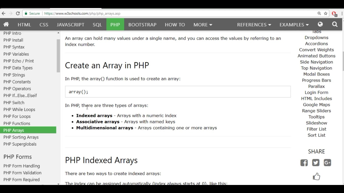The height and width of the screenshot is (193, 344).
Task: Open PHP Strings in sidebar
Action: (x=14, y=75)
